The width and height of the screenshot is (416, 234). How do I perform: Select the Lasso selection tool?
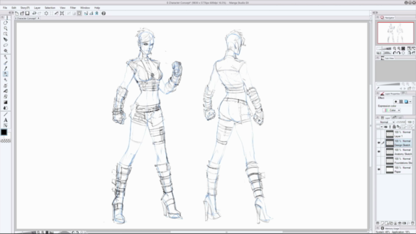coord(5,45)
